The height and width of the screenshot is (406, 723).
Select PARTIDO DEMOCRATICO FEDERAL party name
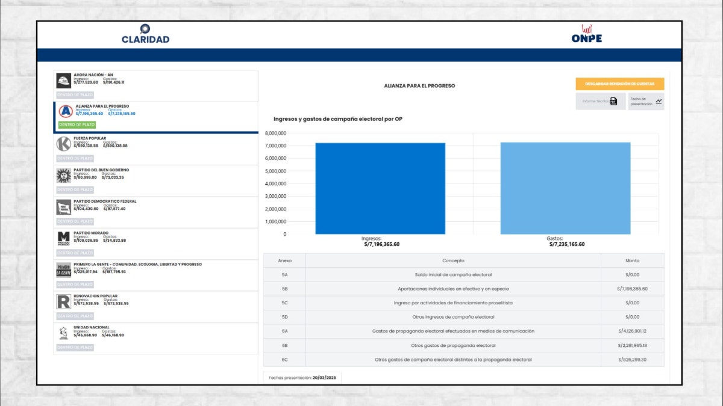[105, 201]
